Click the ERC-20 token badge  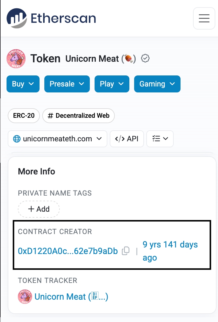click(23, 116)
